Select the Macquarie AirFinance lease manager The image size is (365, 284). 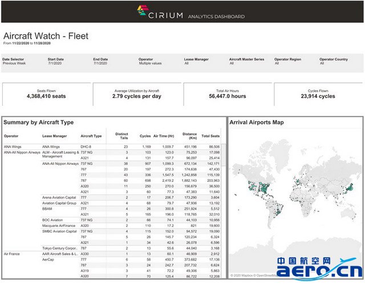59,226
